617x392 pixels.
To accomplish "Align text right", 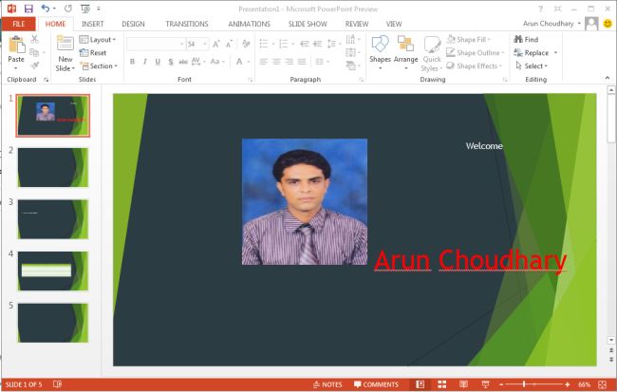I will point(290,62).
